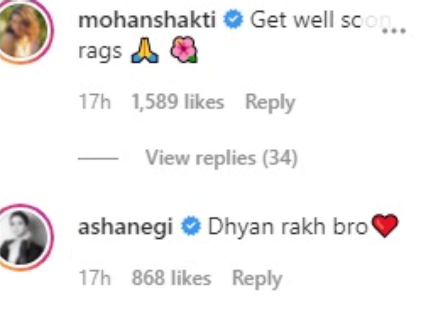The image size is (428, 321).
Task: Reply to mohanshakti's comment
Action: [x=270, y=103]
